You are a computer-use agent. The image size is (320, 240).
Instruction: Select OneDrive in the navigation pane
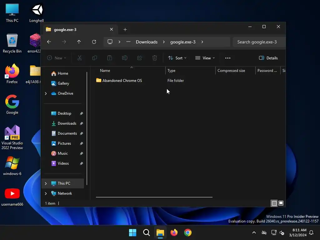66,93
